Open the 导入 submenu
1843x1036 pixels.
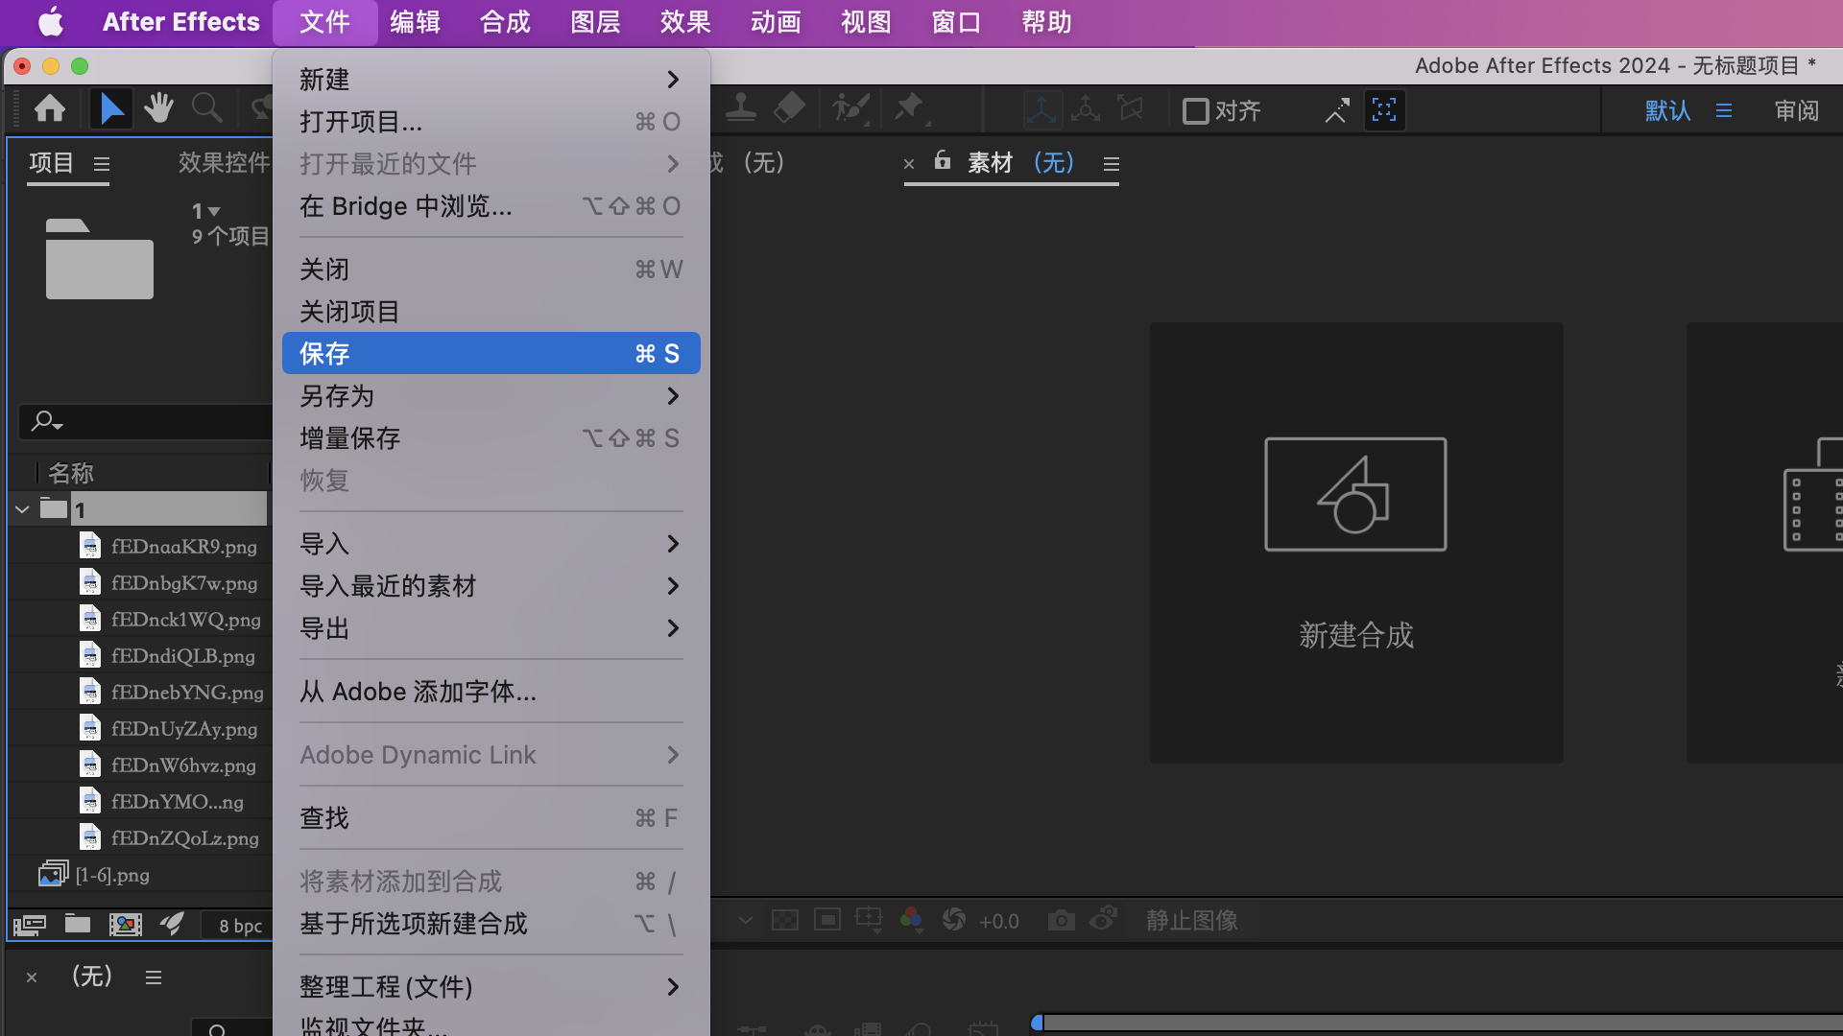pyautogui.click(x=490, y=543)
